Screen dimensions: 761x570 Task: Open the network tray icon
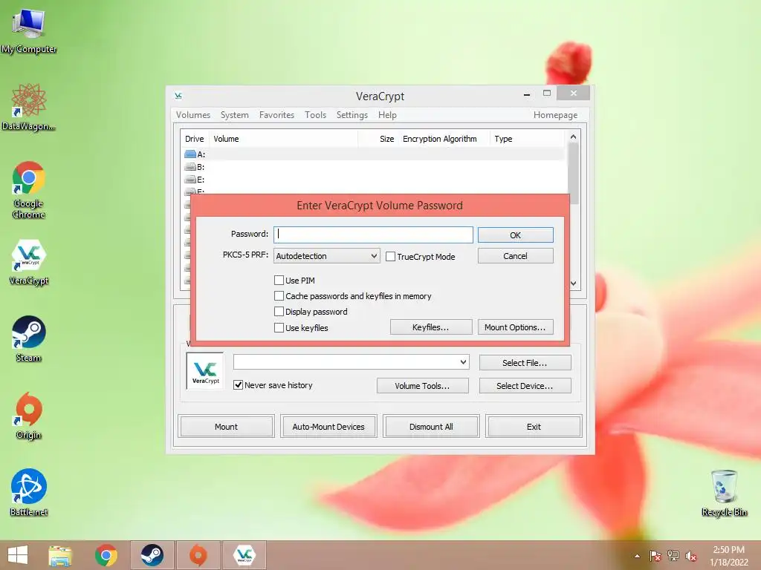[x=673, y=555]
